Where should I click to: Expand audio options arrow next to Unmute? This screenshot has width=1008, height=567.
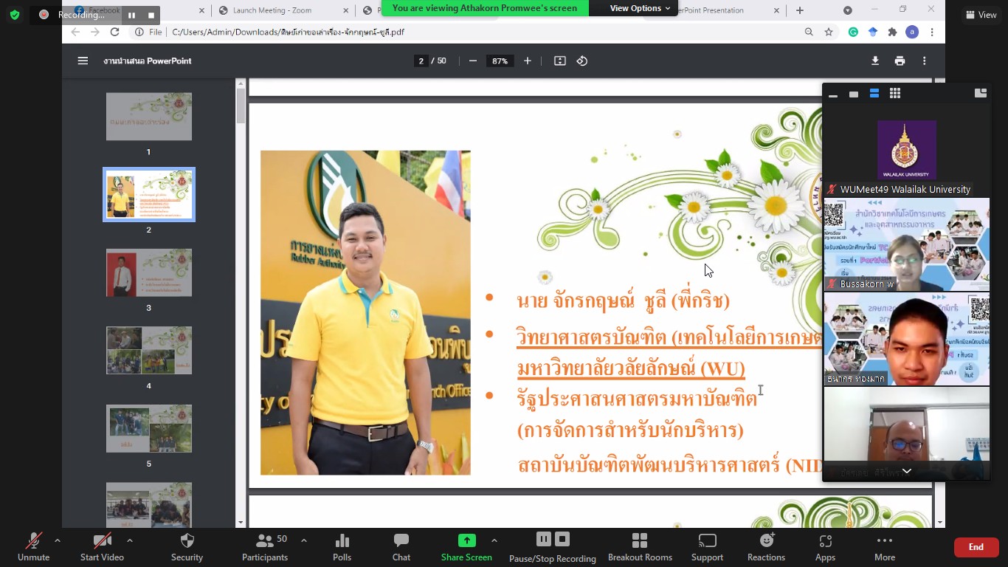[58, 540]
